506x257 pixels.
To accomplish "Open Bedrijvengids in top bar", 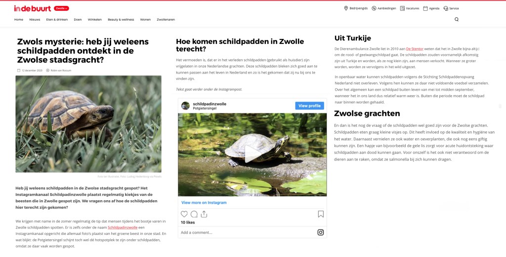I will (356, 8).
